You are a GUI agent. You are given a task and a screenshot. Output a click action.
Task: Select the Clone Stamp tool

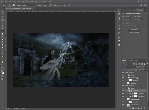3,34
